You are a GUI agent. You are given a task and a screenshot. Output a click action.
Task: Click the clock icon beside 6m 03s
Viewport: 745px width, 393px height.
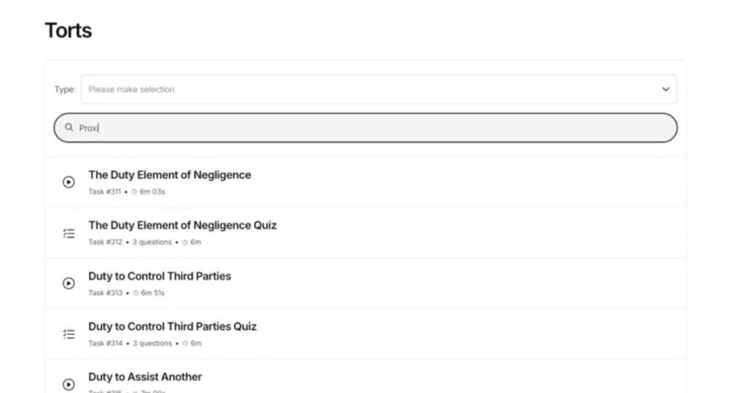pyautogui.click(x=135, y=192)
